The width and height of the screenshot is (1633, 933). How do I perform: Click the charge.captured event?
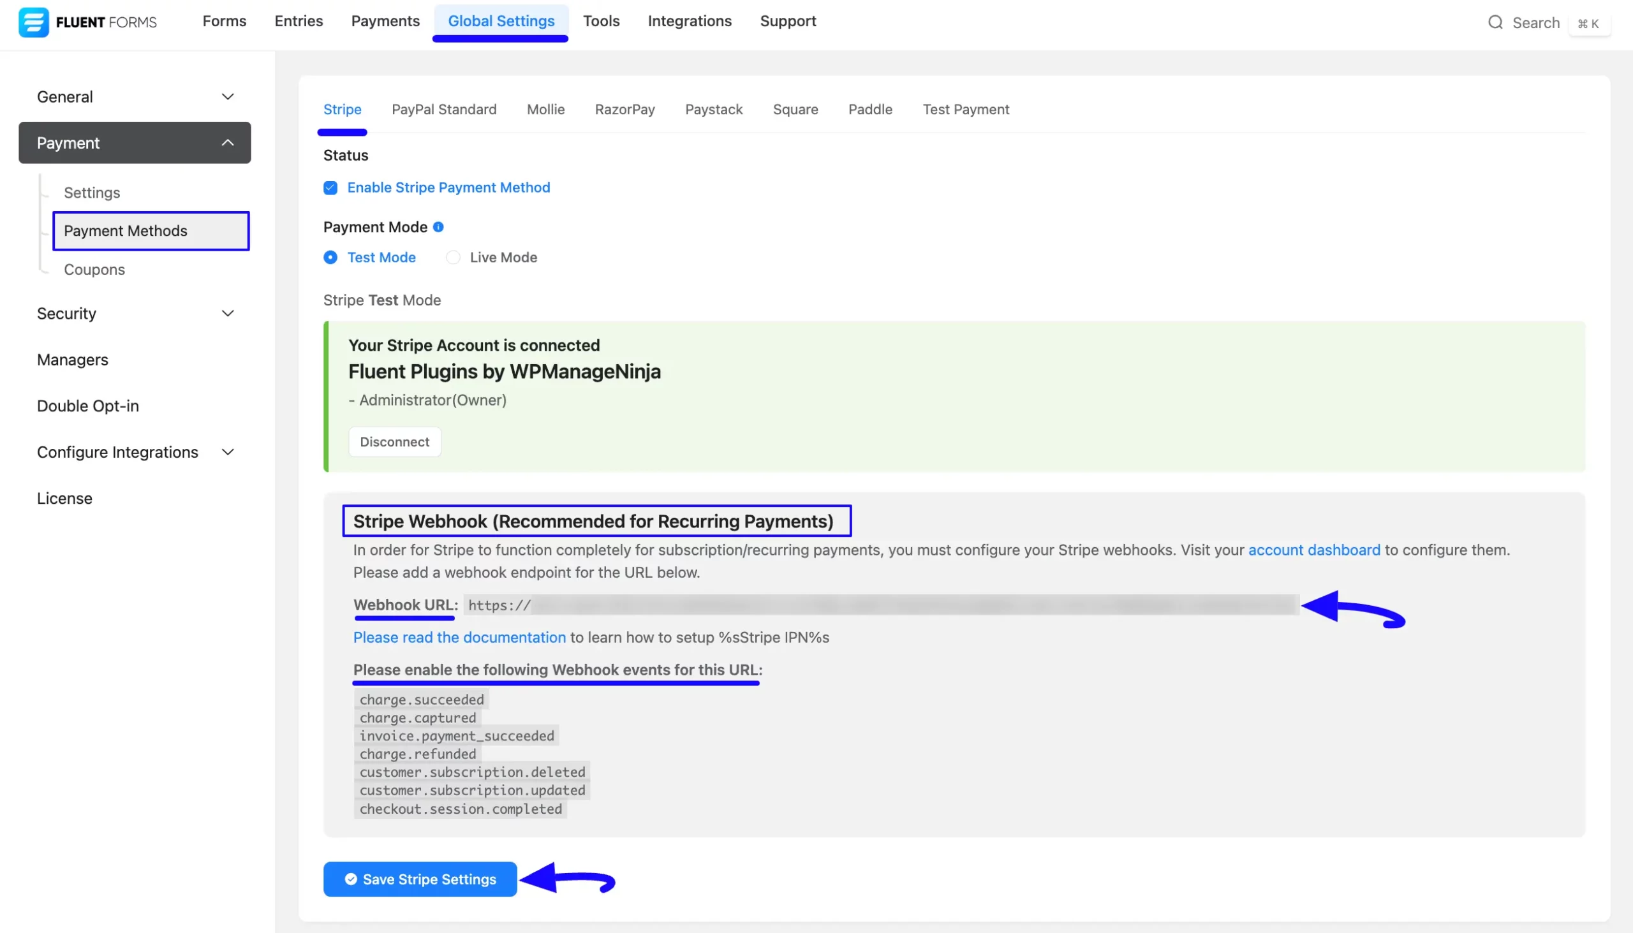[418, 717]
